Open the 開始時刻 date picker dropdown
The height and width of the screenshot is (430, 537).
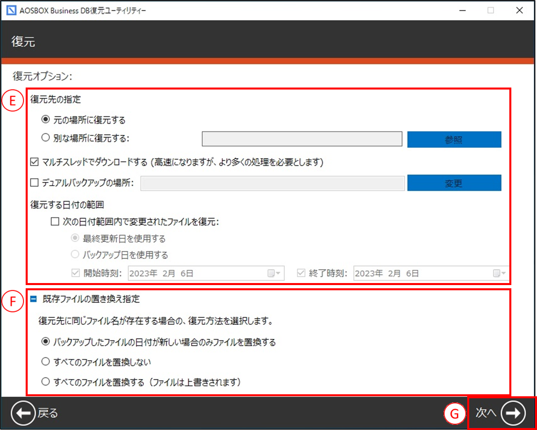click(274, 273)
